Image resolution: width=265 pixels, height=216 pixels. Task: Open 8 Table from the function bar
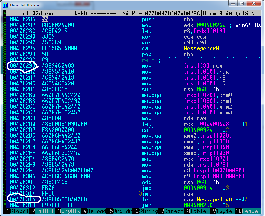coord(198,211)
